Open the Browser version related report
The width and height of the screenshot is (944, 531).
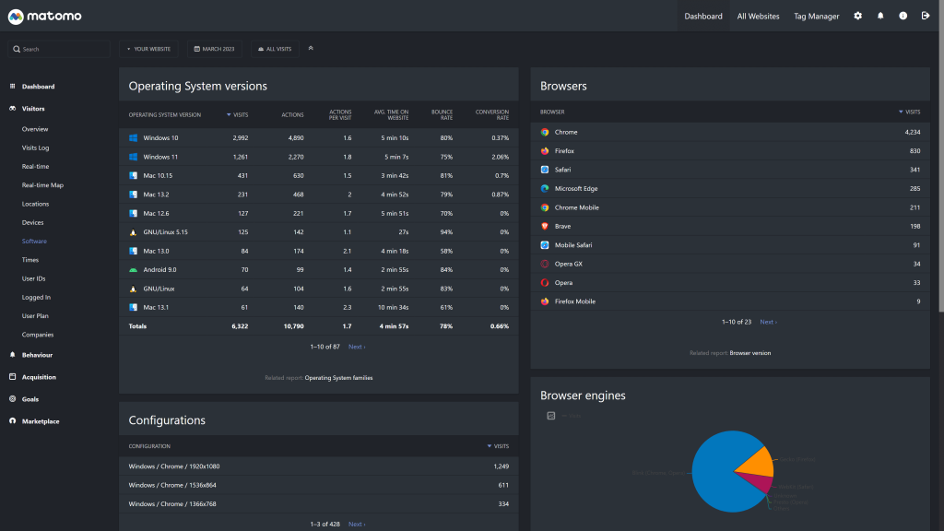[x=750, y=353]
